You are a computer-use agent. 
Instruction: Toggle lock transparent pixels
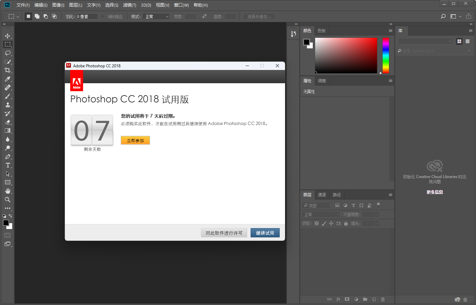(x=316, y=223)
